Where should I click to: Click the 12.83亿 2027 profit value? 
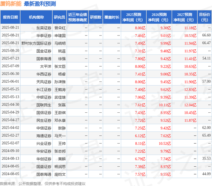pyautogui.click(x=190, y=90)
